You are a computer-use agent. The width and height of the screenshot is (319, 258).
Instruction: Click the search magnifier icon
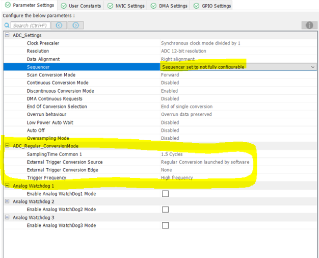click(7, 25)
